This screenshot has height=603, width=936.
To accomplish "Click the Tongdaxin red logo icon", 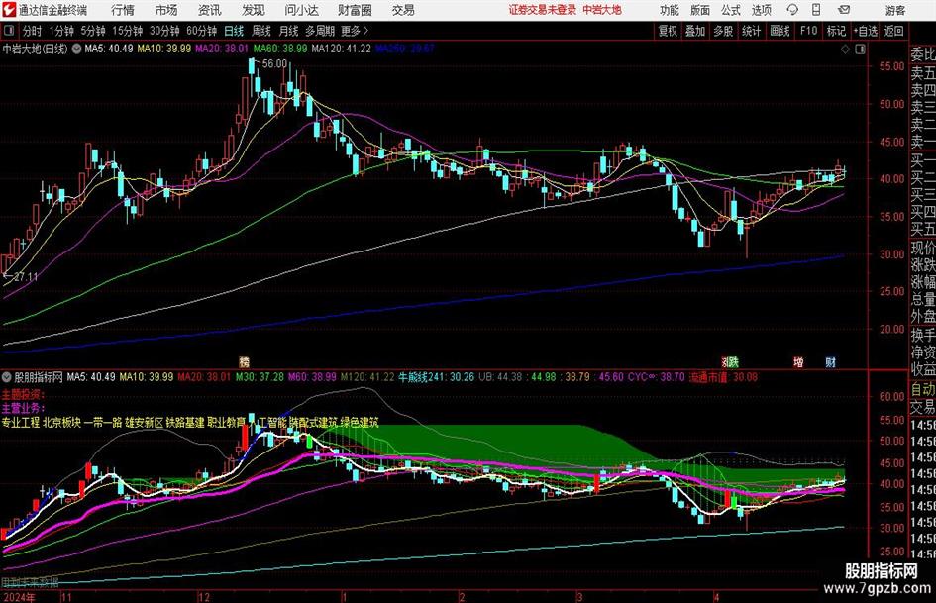I will [9, 10].
